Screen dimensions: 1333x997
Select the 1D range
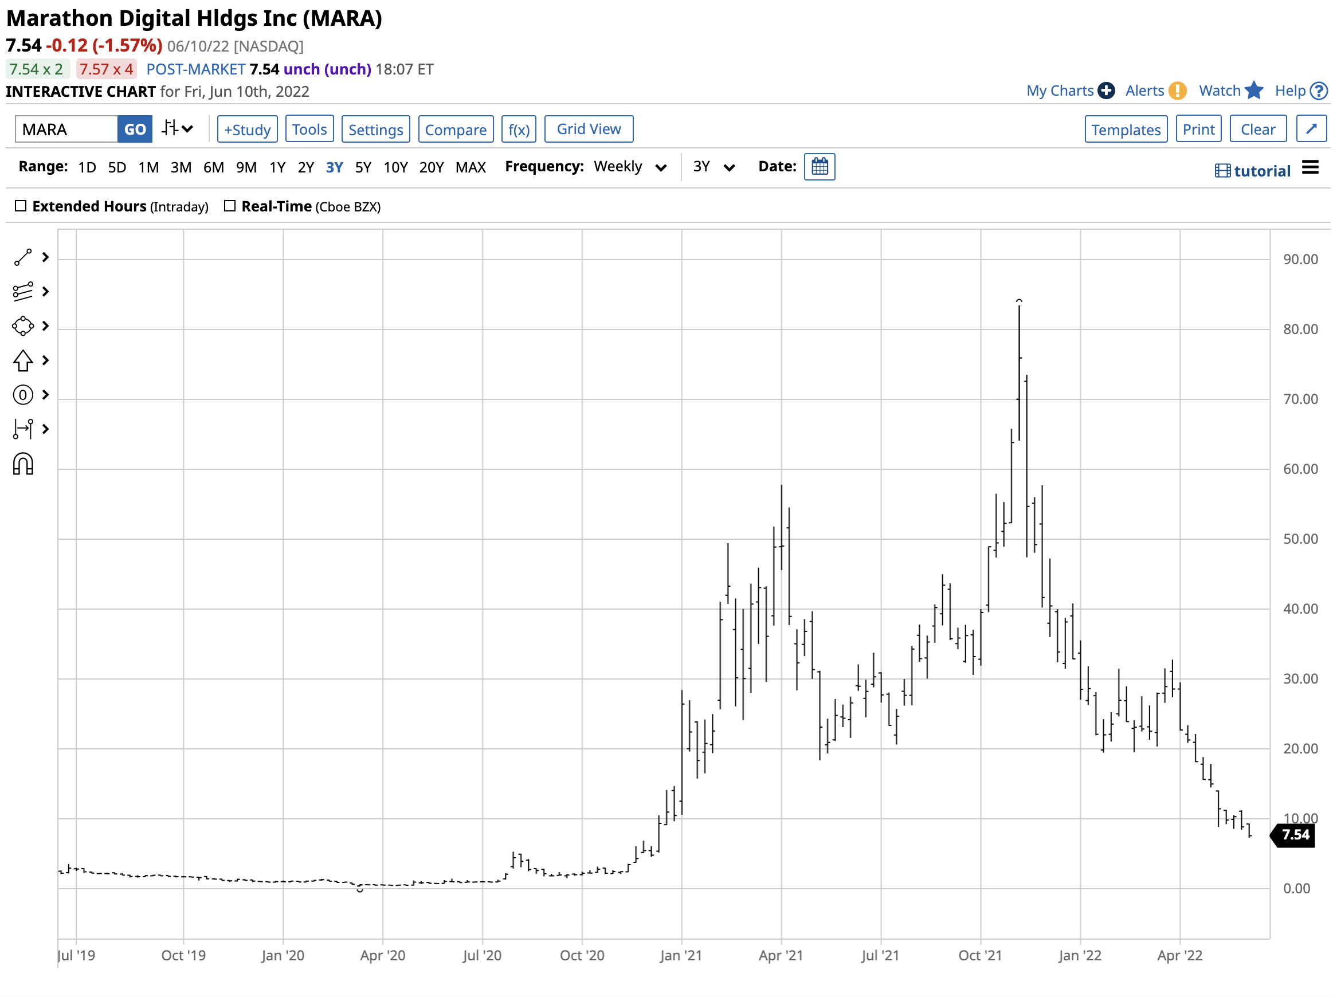[87, 167]
